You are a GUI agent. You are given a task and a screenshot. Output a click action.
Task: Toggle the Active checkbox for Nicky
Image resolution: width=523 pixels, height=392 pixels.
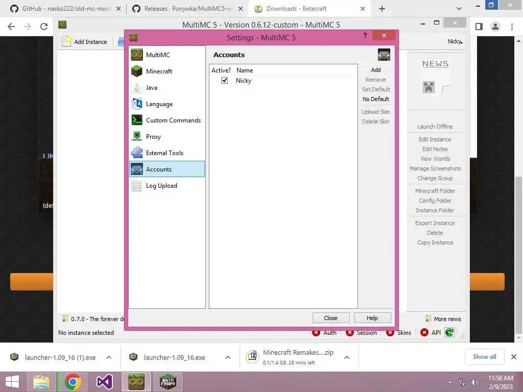click(x=225, y=80)
